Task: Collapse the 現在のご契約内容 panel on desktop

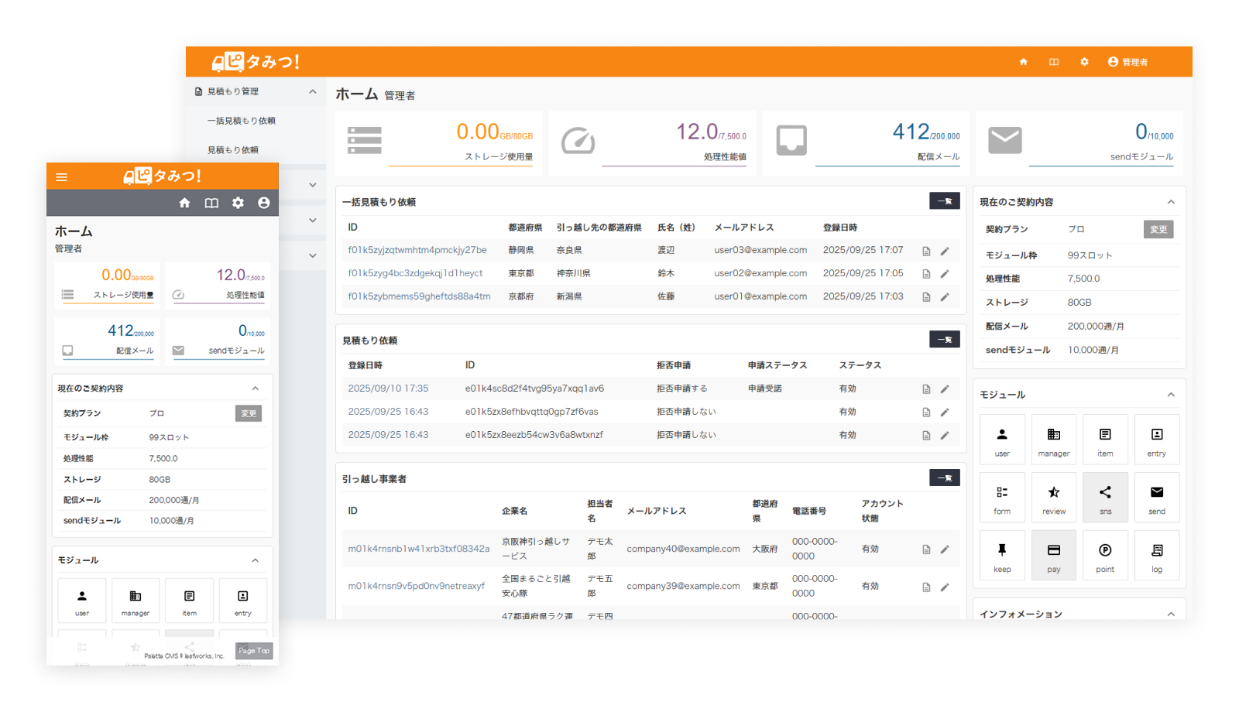Action: [1171, 202]
